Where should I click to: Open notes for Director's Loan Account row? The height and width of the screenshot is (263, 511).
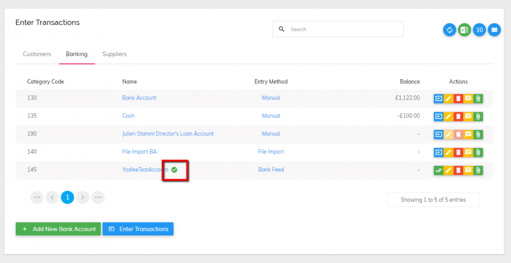click(468, 134)
